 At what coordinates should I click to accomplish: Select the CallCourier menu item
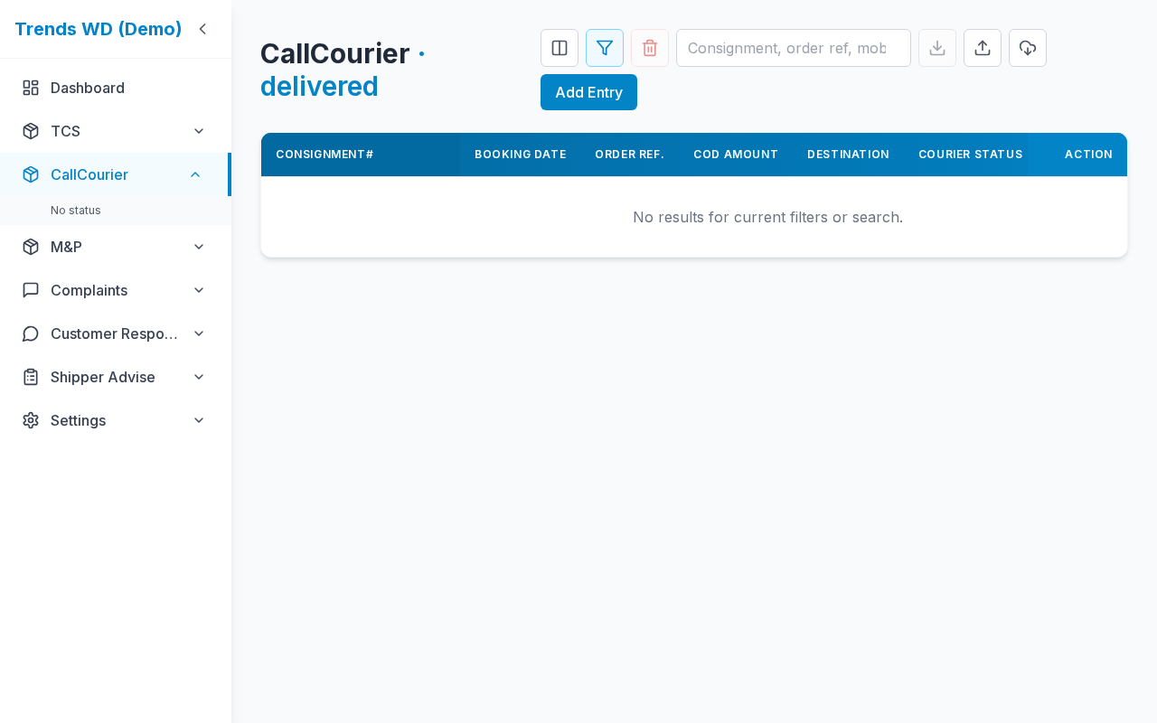(x=114, y=174)
